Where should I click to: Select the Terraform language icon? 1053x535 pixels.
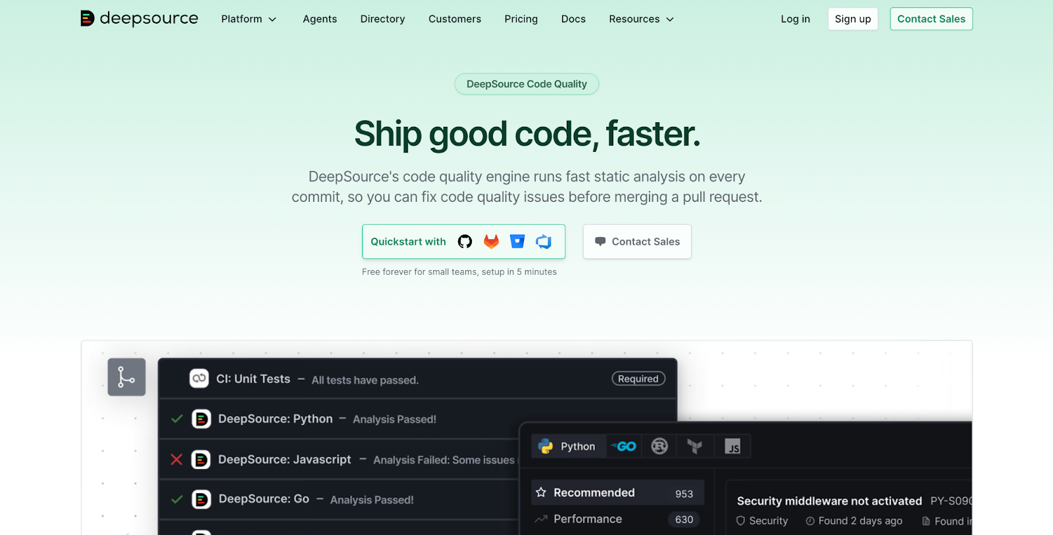click(x=694, y=446)
